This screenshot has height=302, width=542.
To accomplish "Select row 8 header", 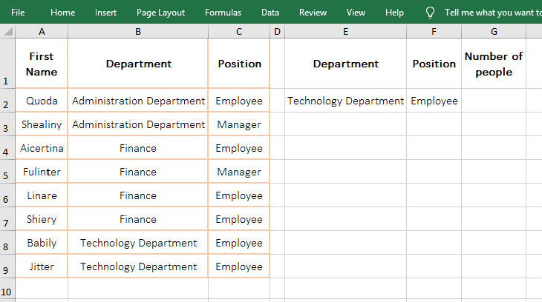I will tap(7, 243).
